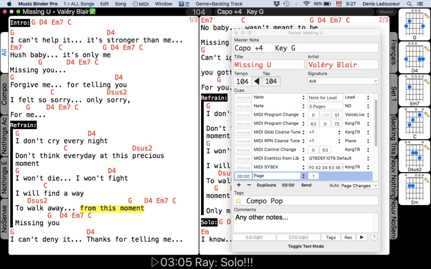The height and width of the screenshot is (269, 431).
Task: Edit the G chord pencil icon
Action: (x=427, y=15)
